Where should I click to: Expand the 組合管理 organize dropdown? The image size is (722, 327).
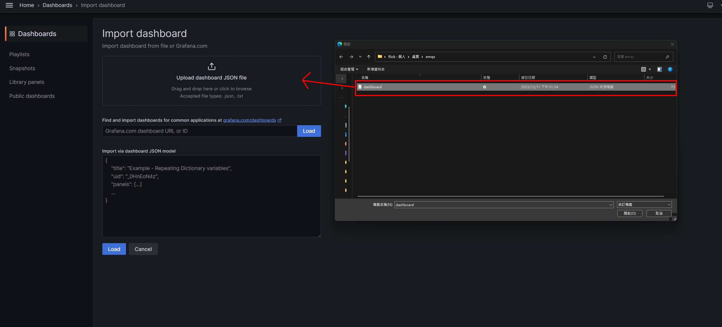(x=349, y=69)
